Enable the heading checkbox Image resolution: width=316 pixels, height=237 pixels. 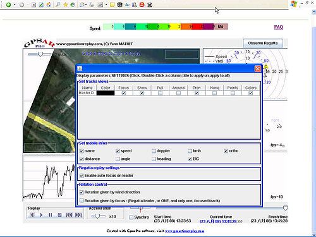[x=154, y=159]
